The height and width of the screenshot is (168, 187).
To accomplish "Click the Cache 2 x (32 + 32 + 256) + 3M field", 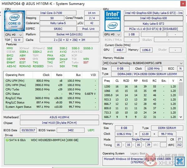I will 70,40.
